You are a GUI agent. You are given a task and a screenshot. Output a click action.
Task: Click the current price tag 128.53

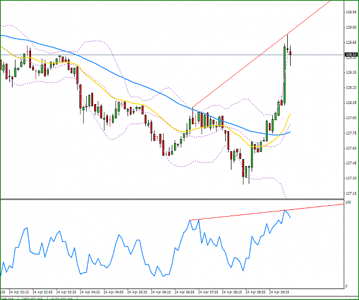coord(351,55)
